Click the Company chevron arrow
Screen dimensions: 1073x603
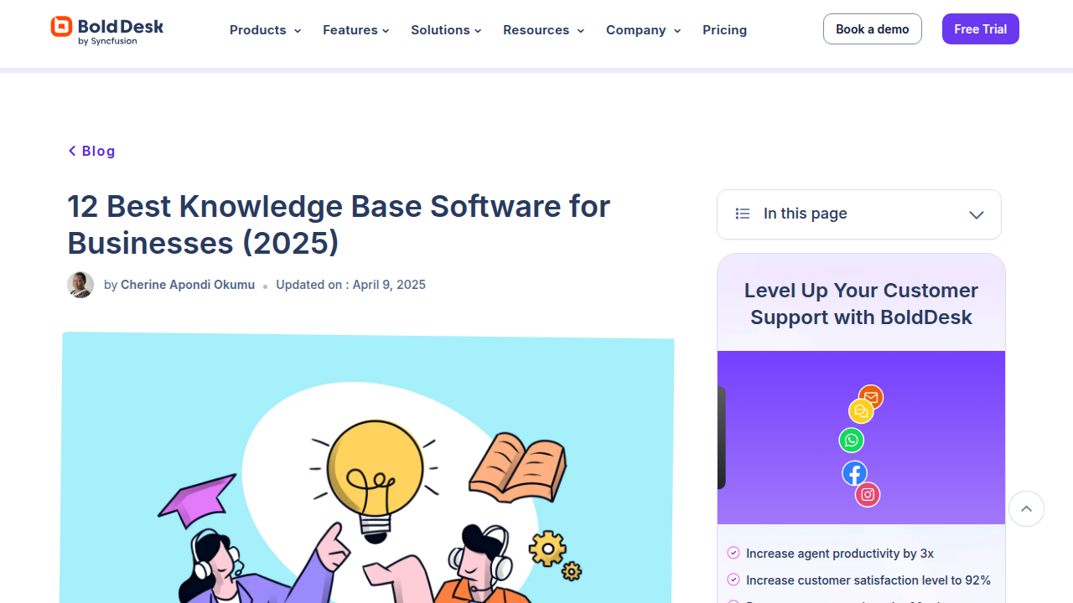676,31
